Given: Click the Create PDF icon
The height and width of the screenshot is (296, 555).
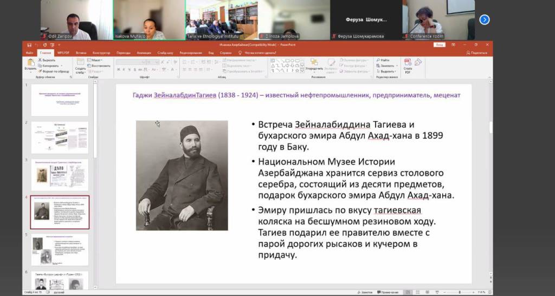Looking at the screenshot, I should [x=408, y=63].
